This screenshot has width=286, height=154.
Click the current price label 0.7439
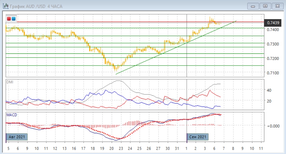[x=273, y=23]
